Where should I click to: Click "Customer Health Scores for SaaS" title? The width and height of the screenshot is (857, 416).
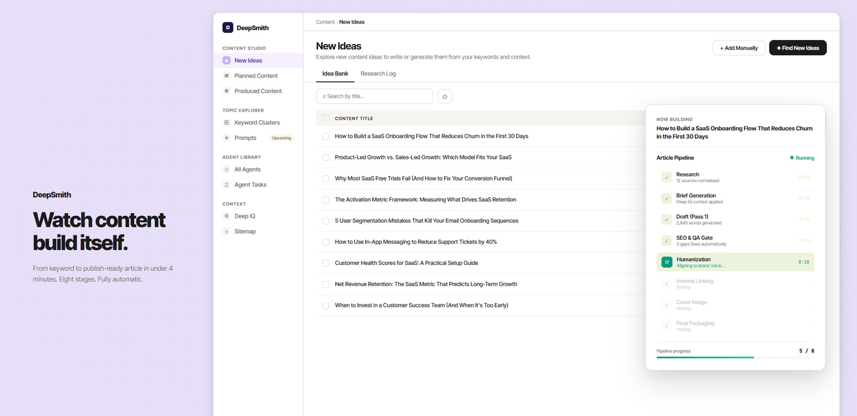point(406,263)
